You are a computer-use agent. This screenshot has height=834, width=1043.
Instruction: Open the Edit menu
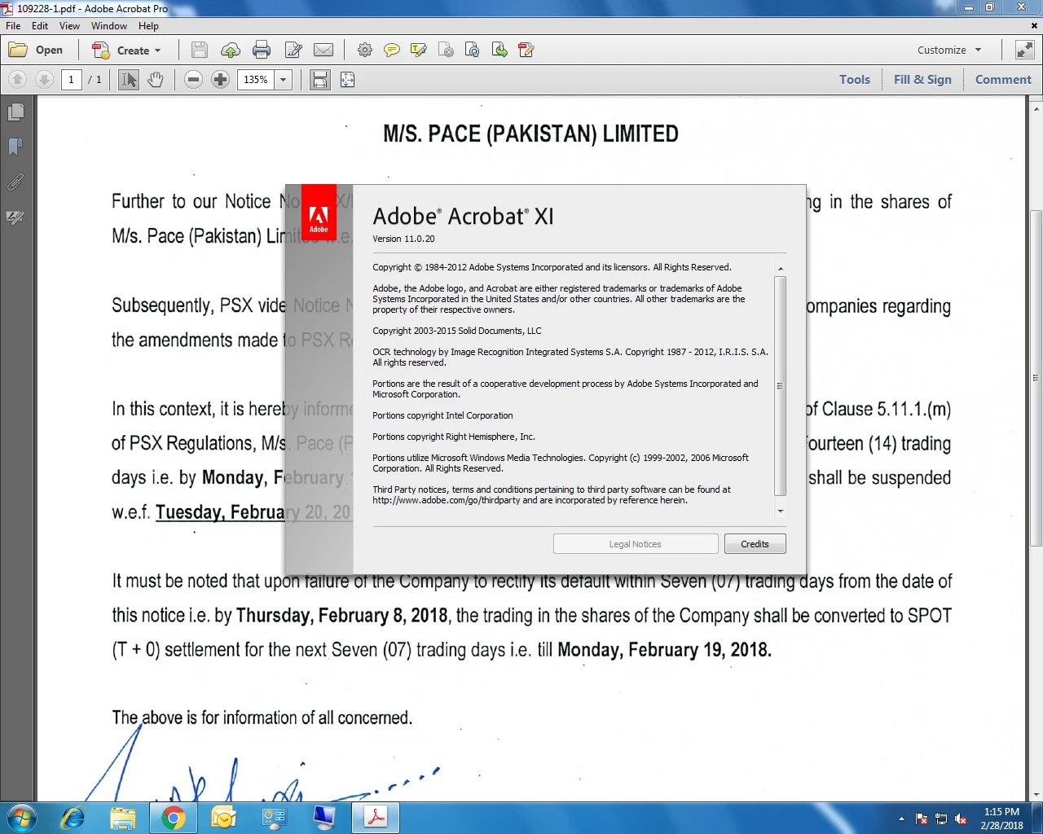[40, 25]
